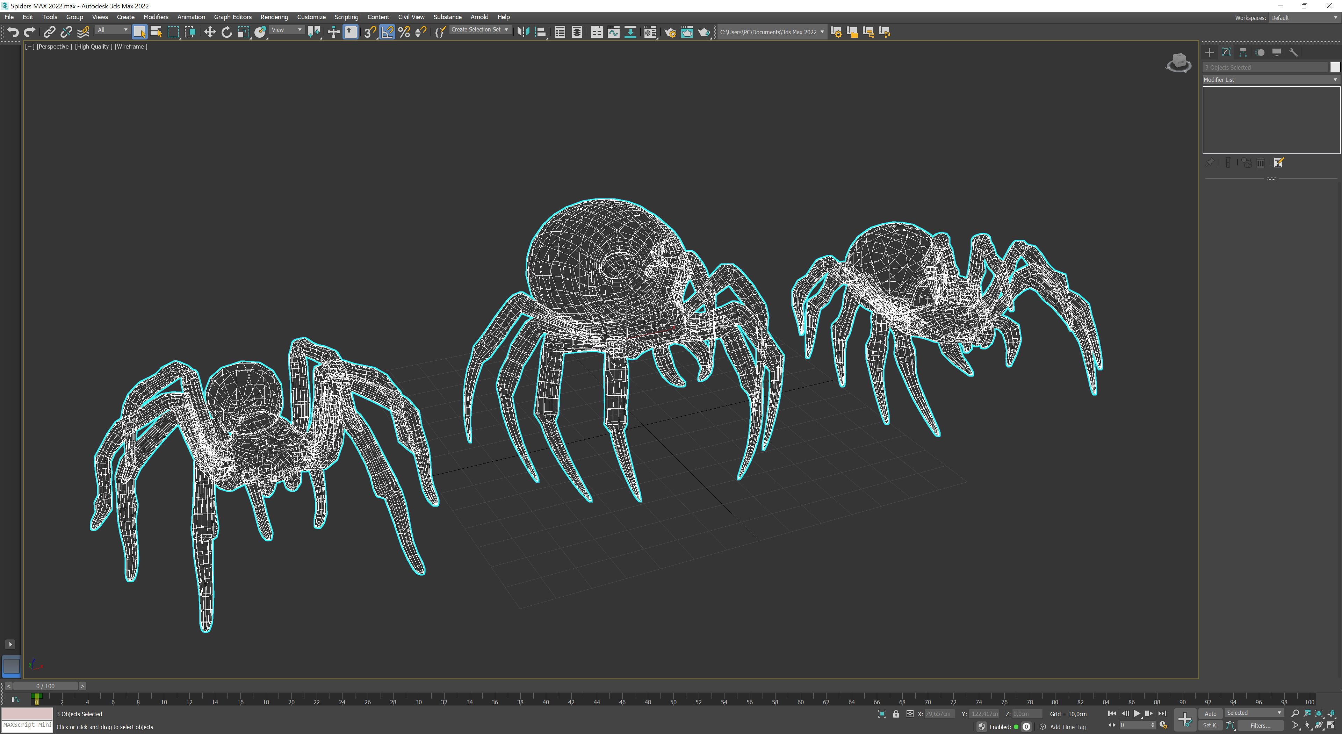
Task: Open the Scripting menu
Action: pos(346,17)
